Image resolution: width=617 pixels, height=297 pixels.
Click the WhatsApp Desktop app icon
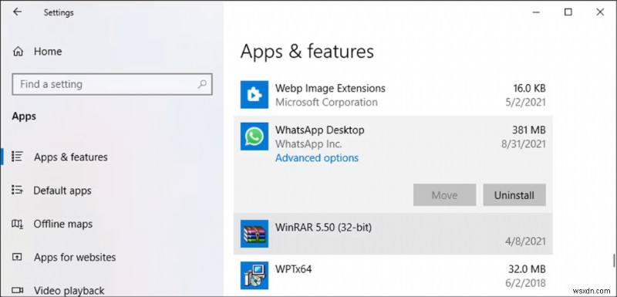tap(255, 137)
